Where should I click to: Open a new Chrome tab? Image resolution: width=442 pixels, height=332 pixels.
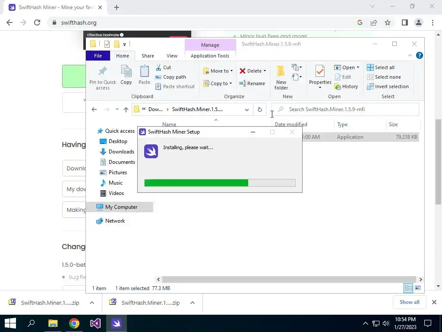tap(117, 7)
